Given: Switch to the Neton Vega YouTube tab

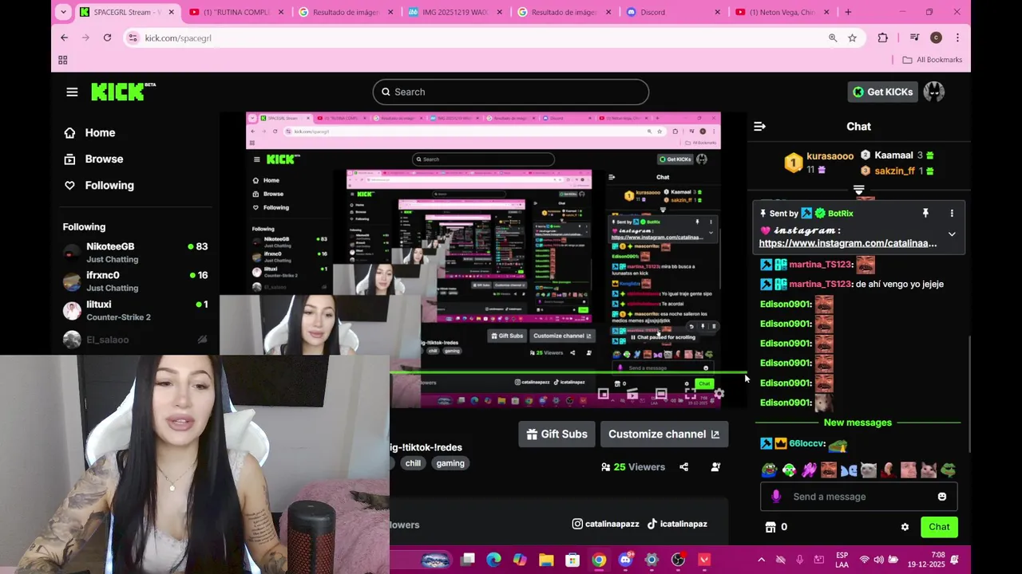Looking at the screenshot, I should (784, 12).
